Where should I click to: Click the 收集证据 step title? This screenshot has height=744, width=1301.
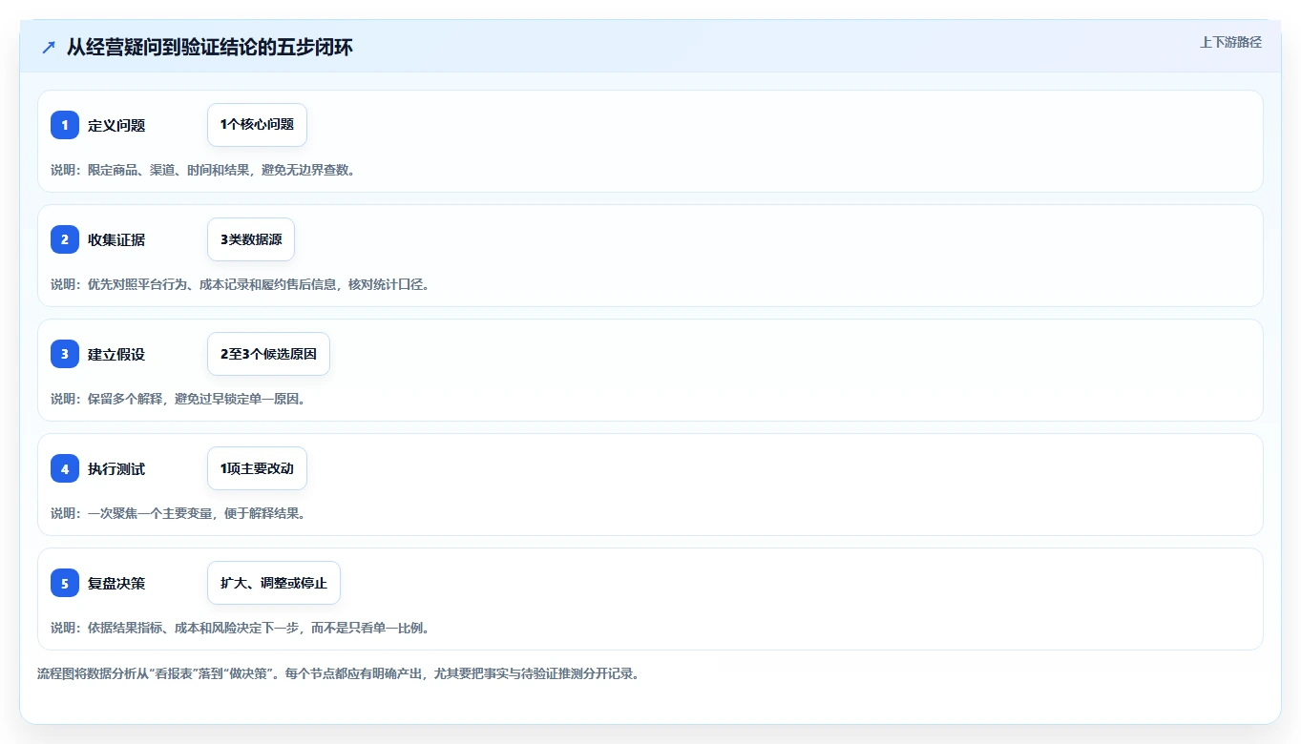point(116,239)
